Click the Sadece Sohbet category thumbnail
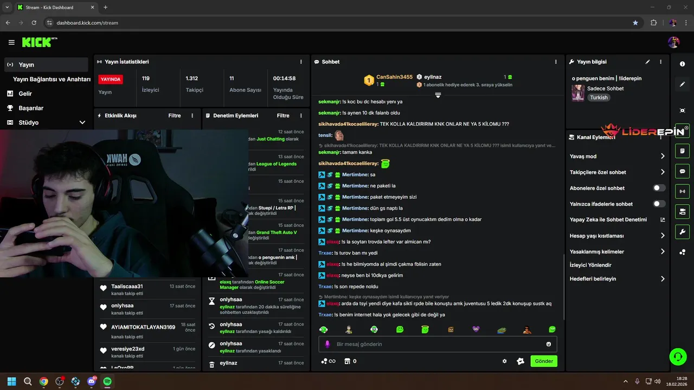This screenshot has height=390, width=694. tap(578, 93)
